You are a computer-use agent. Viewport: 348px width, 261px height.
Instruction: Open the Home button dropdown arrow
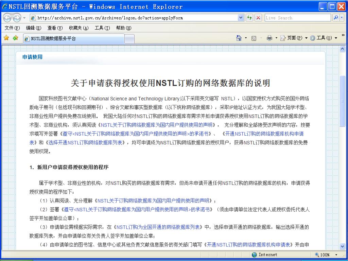coord(246,38)
